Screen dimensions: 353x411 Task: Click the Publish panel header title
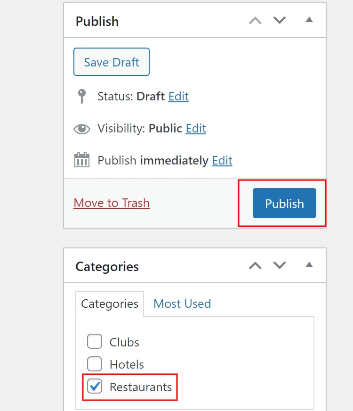coord(97,21)
